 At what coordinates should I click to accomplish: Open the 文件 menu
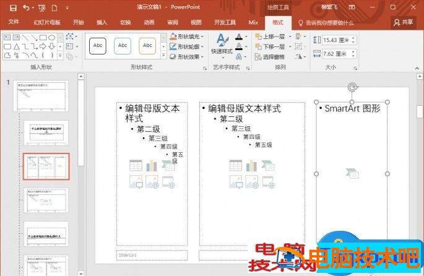click(x=14, y=22)
